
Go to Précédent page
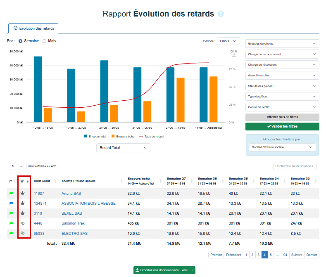tap(233, 255)
